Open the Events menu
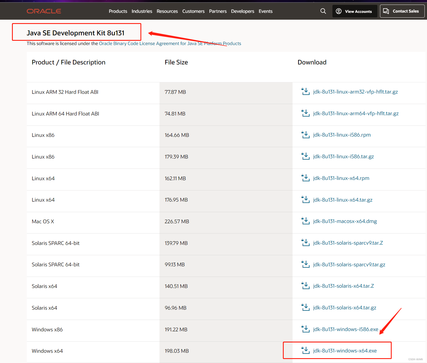Viewport: 427px width, 363px height. tap(265, 11)
